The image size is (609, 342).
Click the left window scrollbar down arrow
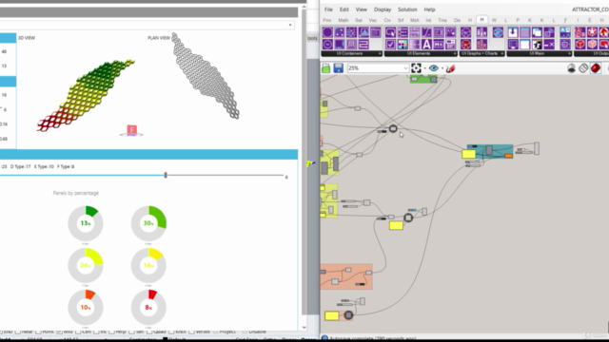click(304, 328)
